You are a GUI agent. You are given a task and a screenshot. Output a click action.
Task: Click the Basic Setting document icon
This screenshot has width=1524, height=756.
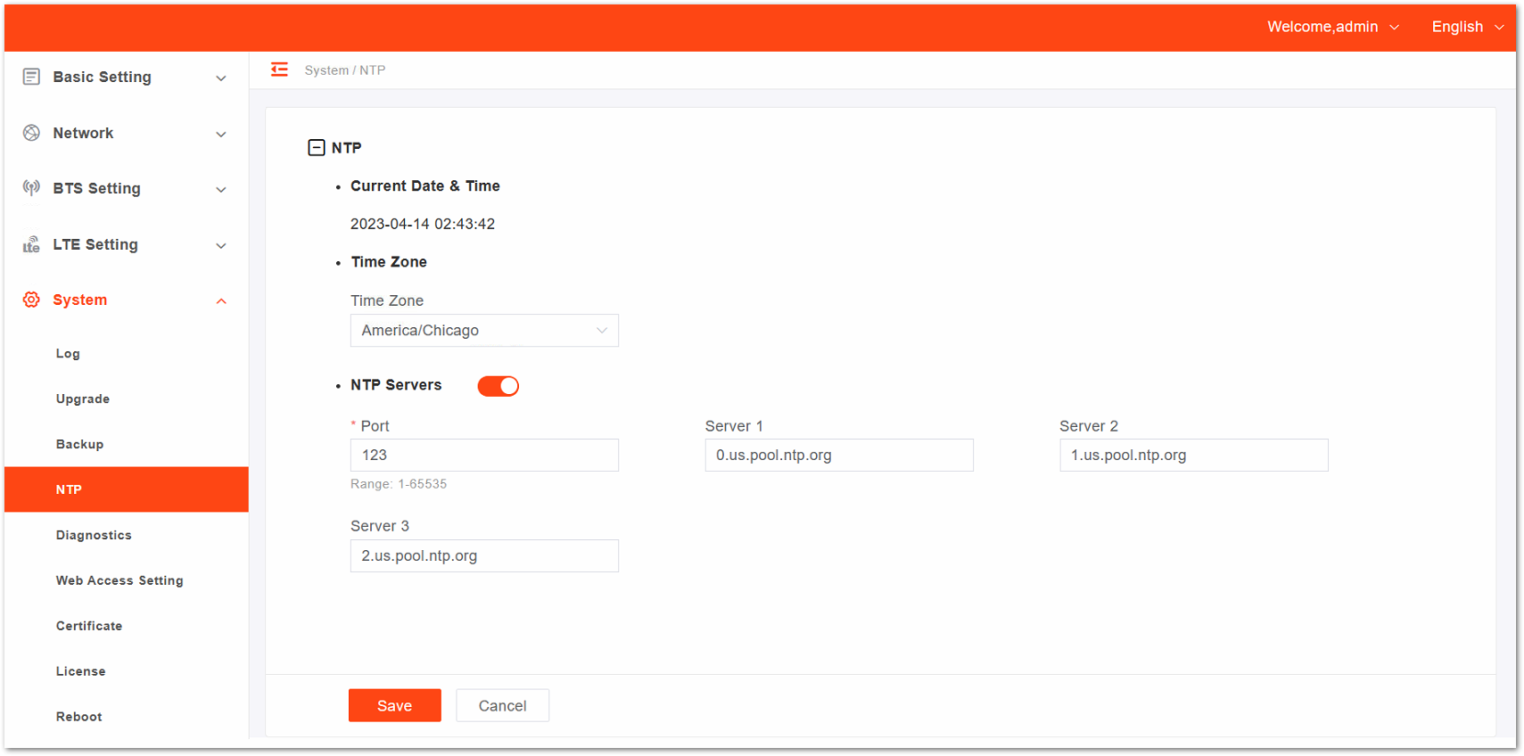(31, 77)
